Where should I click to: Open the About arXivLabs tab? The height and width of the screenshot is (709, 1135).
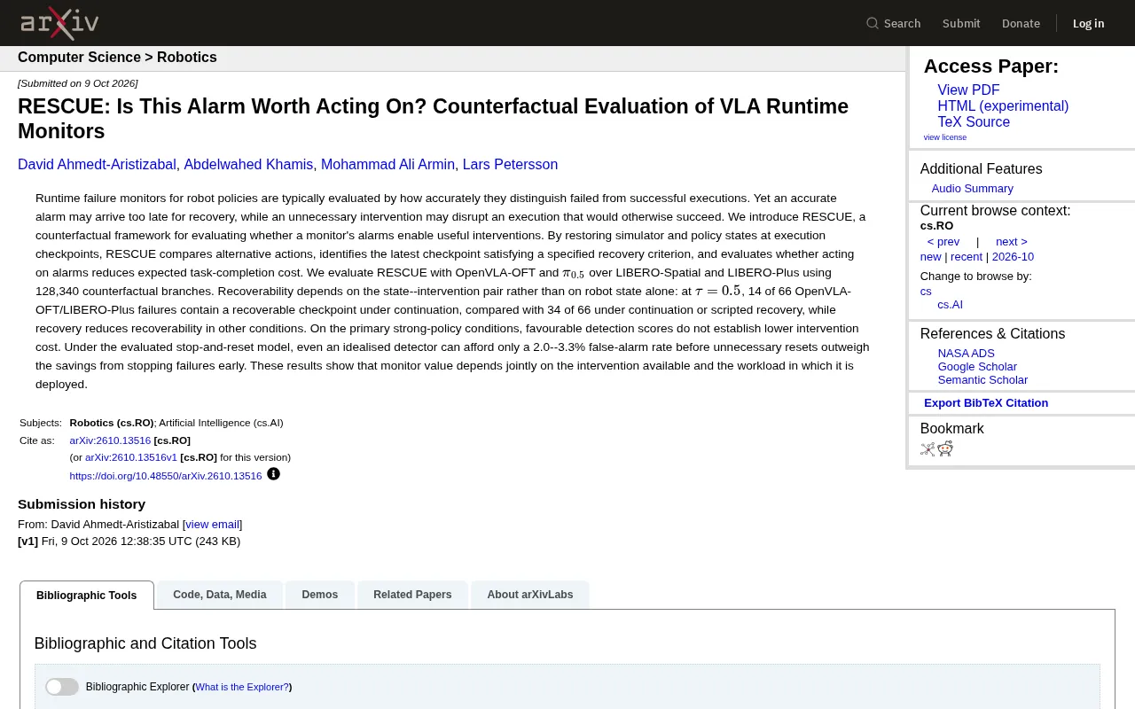(x=530, y=595)
